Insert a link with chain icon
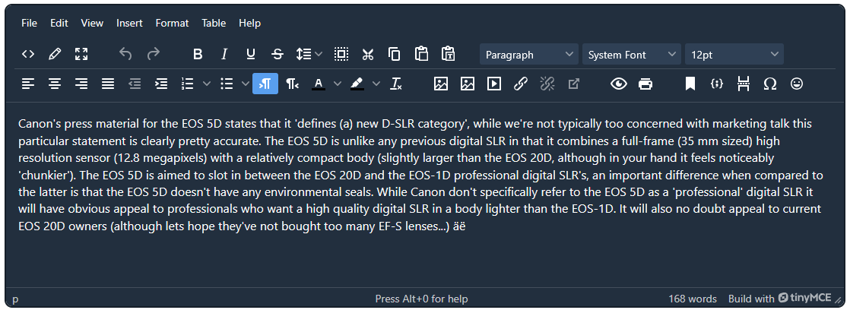The image size is (850, 310). click(520, 84)
